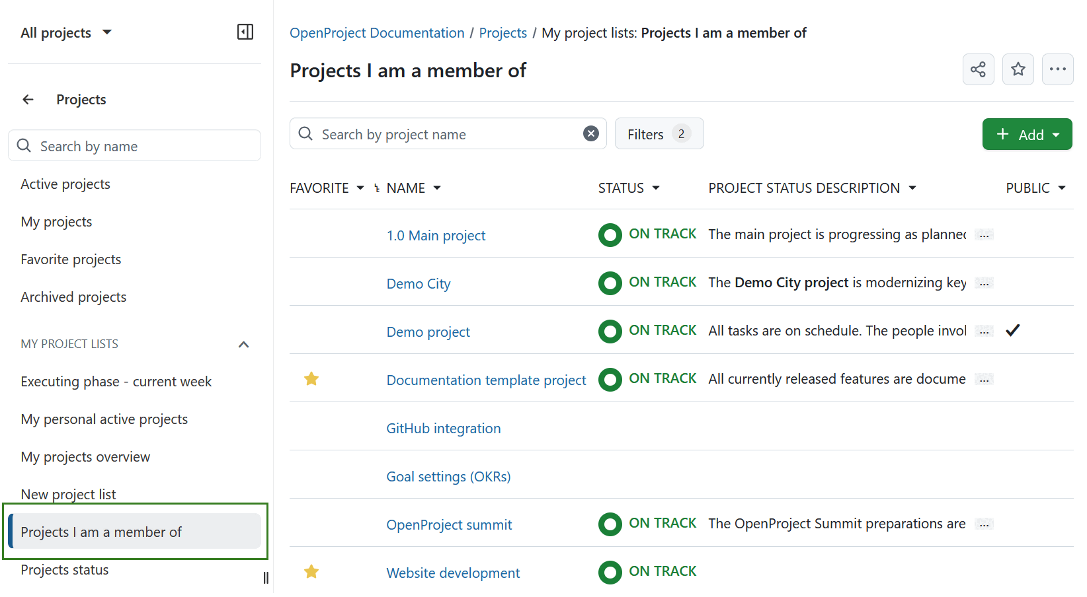Screen dimensions: 1087x597
Task: Click the favorite star icon near page top right
Action: click(1018, 69)
